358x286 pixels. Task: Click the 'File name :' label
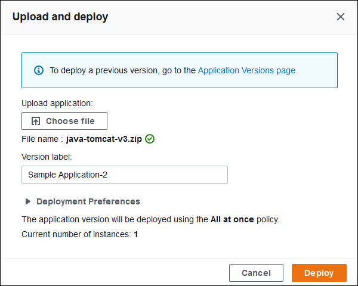(42, 139)
